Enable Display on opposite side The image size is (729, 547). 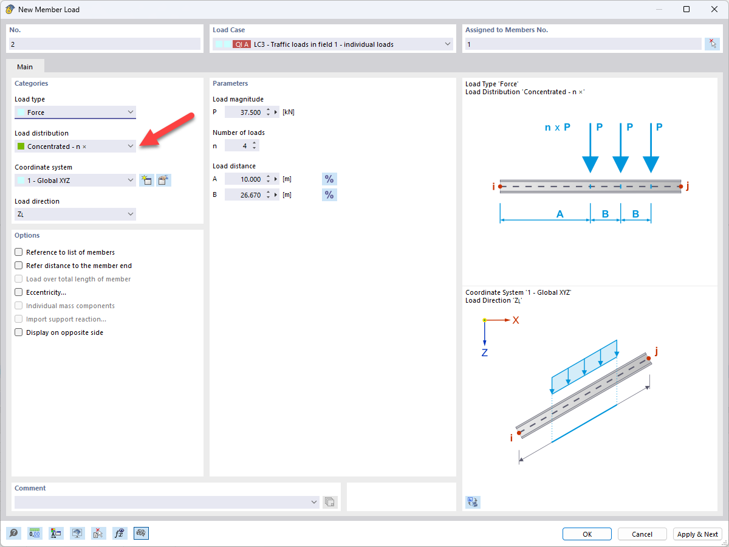pos(18,332)
